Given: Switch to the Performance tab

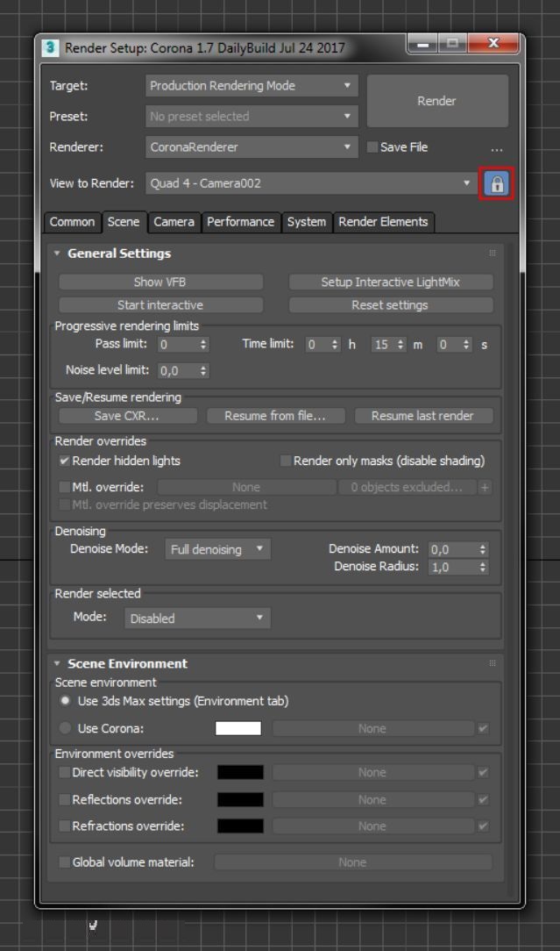Looking at the screenshot, I should [x=241, y=222].
